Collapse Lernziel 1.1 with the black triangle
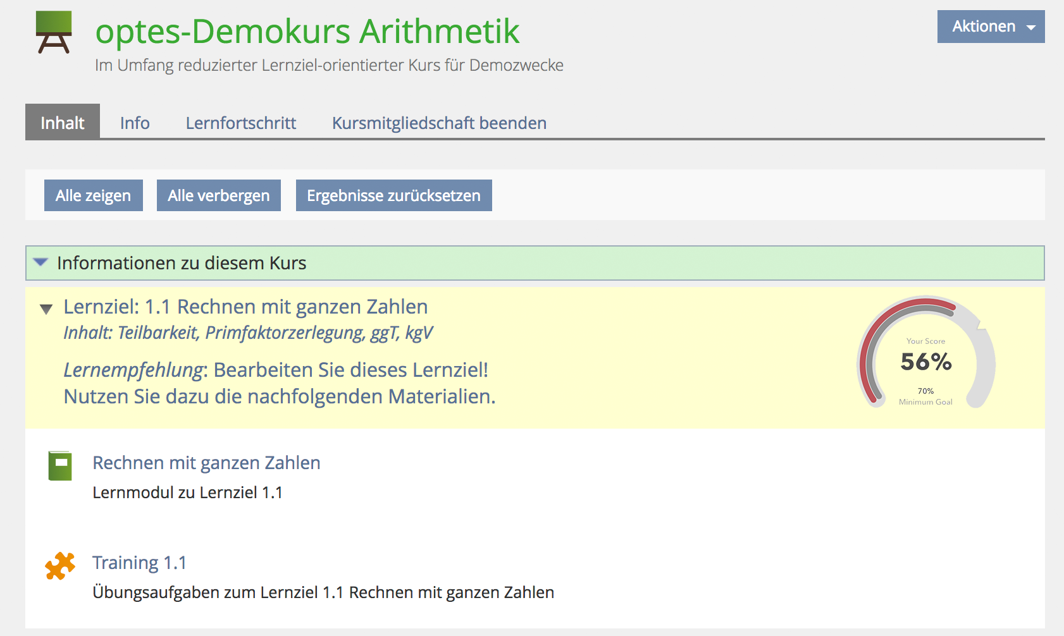Viewport: 1064px width, 636px height. [x=46, y=309]
